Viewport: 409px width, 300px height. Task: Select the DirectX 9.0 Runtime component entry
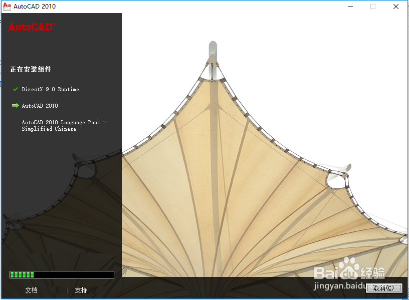pyautogui.click(x=50, y=89)
